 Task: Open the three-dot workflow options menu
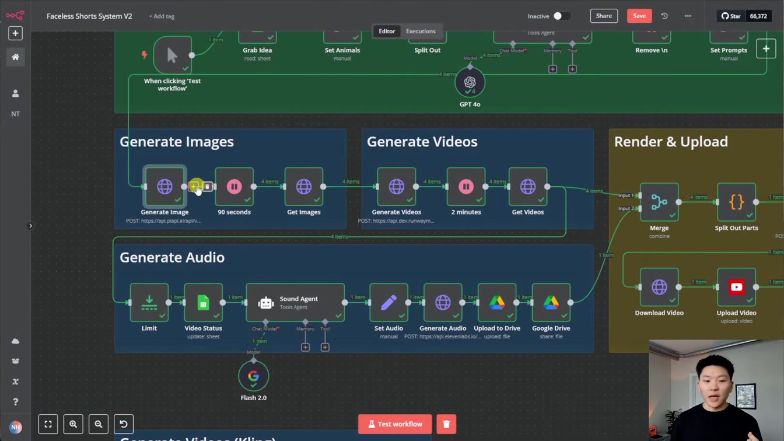688,16
